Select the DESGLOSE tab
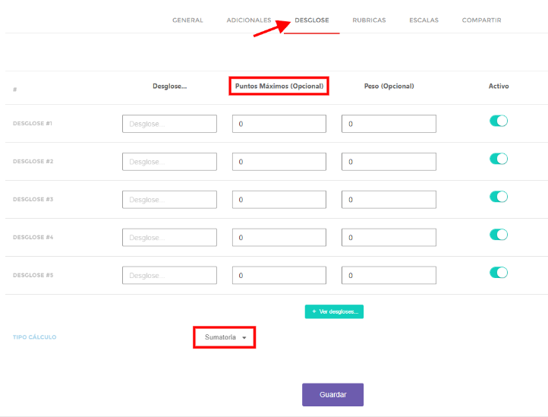Screen dimensions: 548x417 (312, 21)
